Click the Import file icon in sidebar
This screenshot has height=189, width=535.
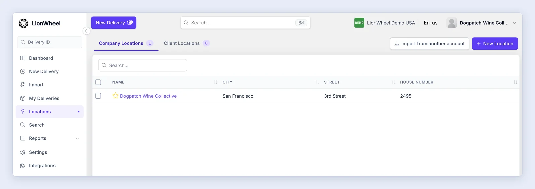(x=23, y=85)
